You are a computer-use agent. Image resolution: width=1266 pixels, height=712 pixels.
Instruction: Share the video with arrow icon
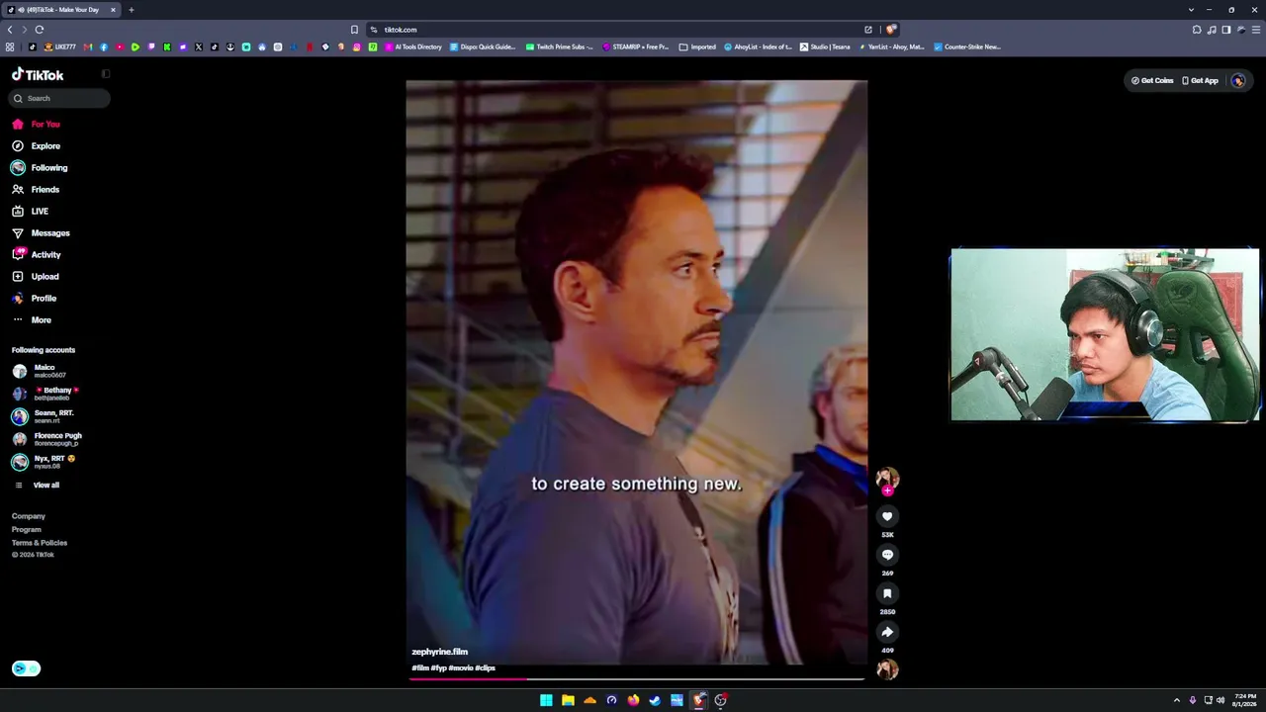pyautogui.click(x=887, y=632)
